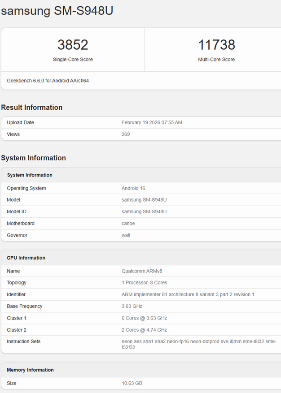Click the Views count 269
This screenshot has width=281, height=393.
click(x=126, y=134)
